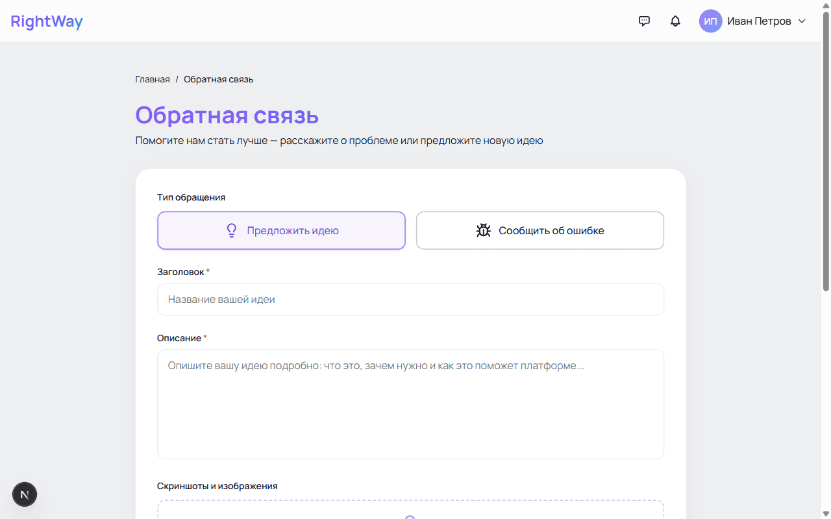
Task: Go to the Главная breadcrumb link
Action: pos(153,79)
